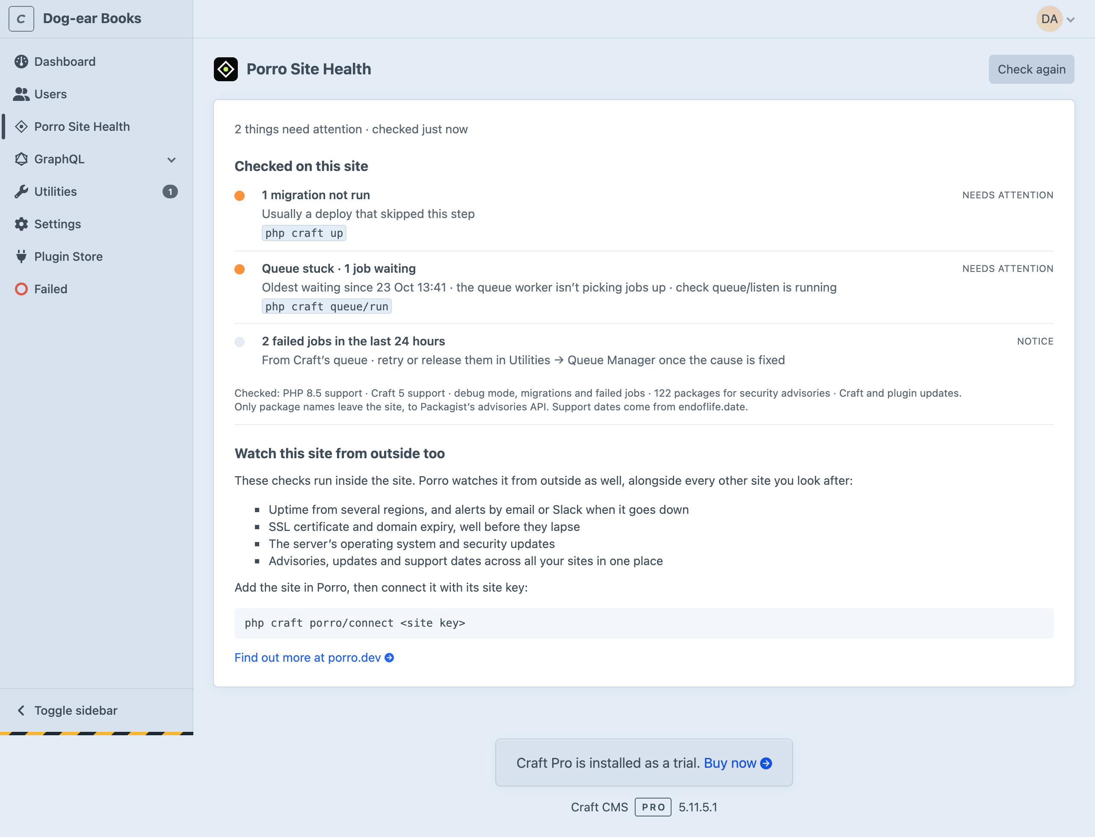
Task: Click the 'Queue stuck · 1 job waiting' heading
Action: click(x=339, y=268)
